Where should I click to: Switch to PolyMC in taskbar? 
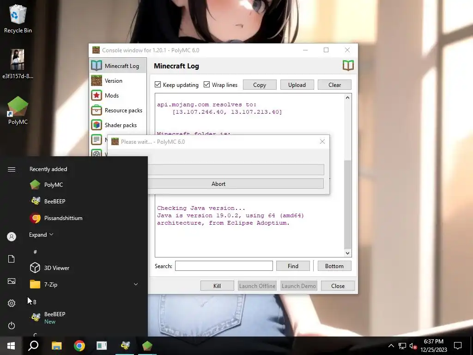147,346
